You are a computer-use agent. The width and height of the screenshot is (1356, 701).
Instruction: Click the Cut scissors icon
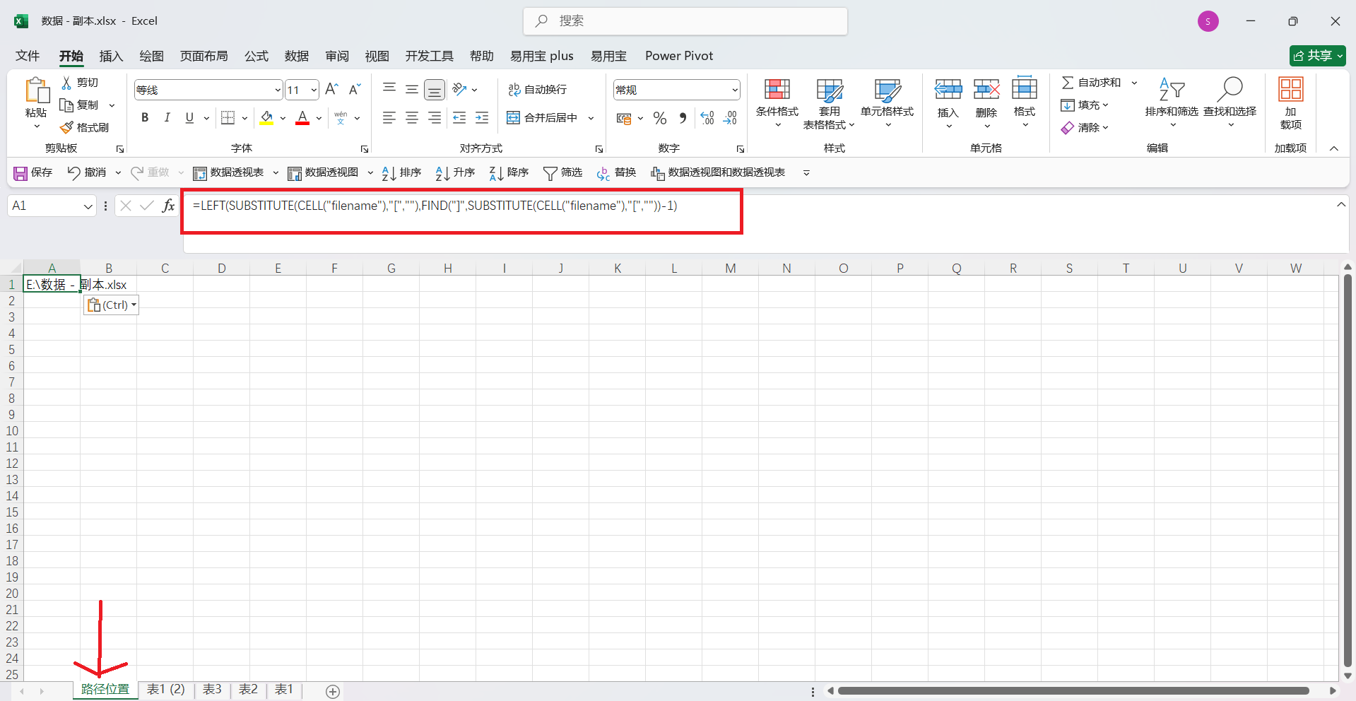[66, 83]
